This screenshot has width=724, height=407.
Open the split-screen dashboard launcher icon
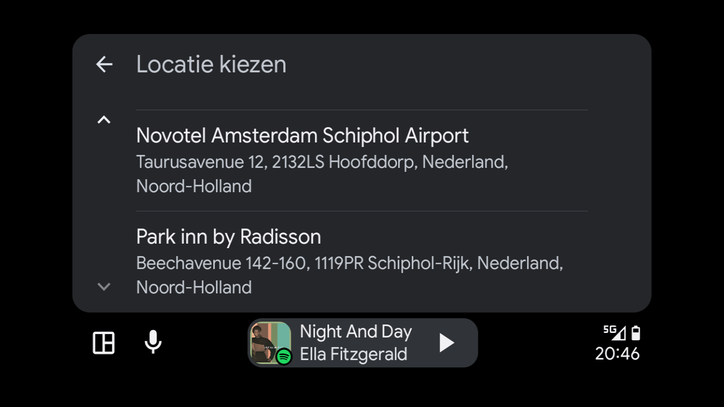coord(104,343)
